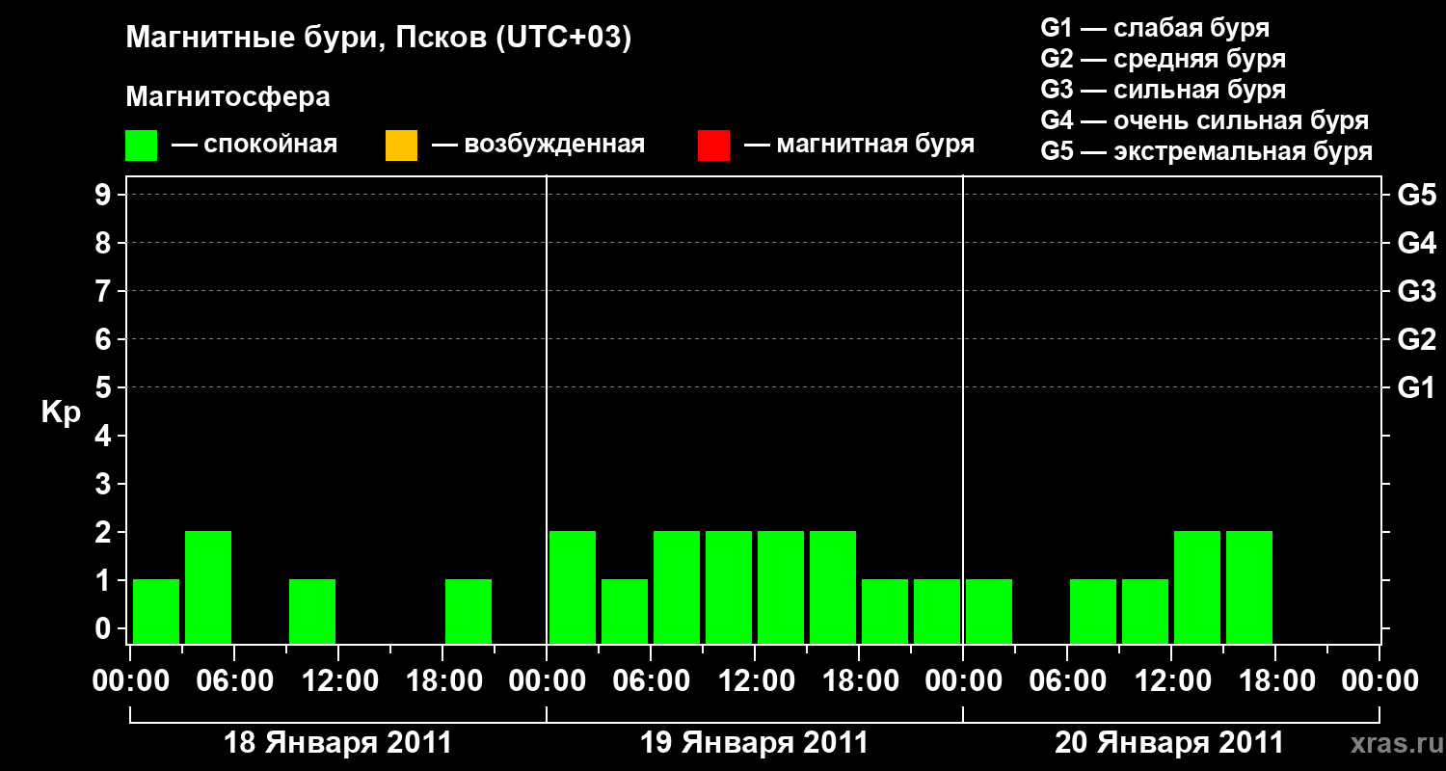Click 20 January 12:00–15:00 bar
This screenshot has height=771, width=1446.
pyautogui.click(x=1197, y=587)
